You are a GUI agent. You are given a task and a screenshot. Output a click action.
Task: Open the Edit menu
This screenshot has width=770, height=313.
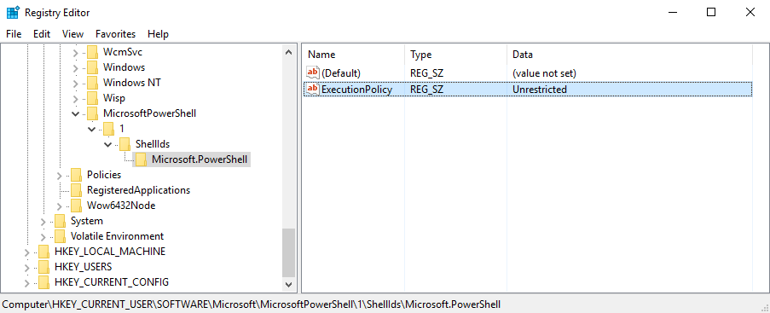click(42, 34)
